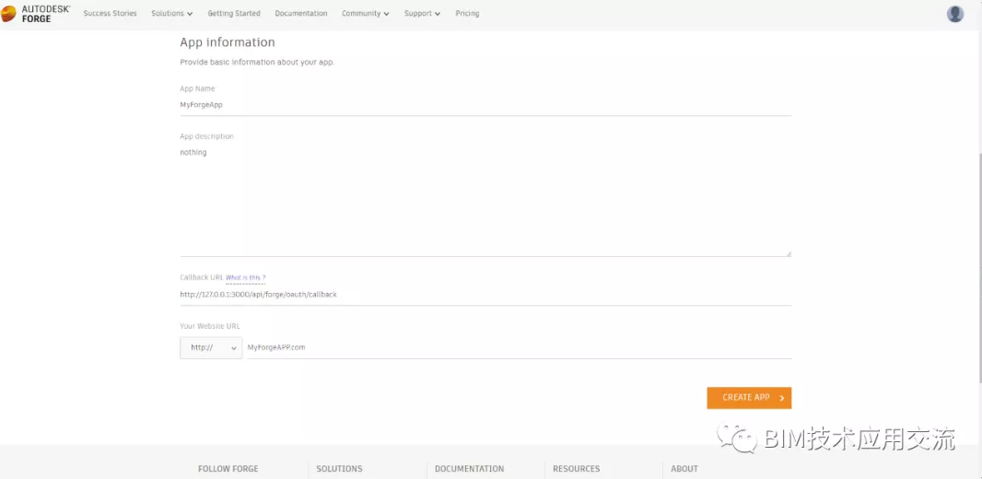982x479 pixels.
Task: Open the user profile avatar
Action: (955, 14)
